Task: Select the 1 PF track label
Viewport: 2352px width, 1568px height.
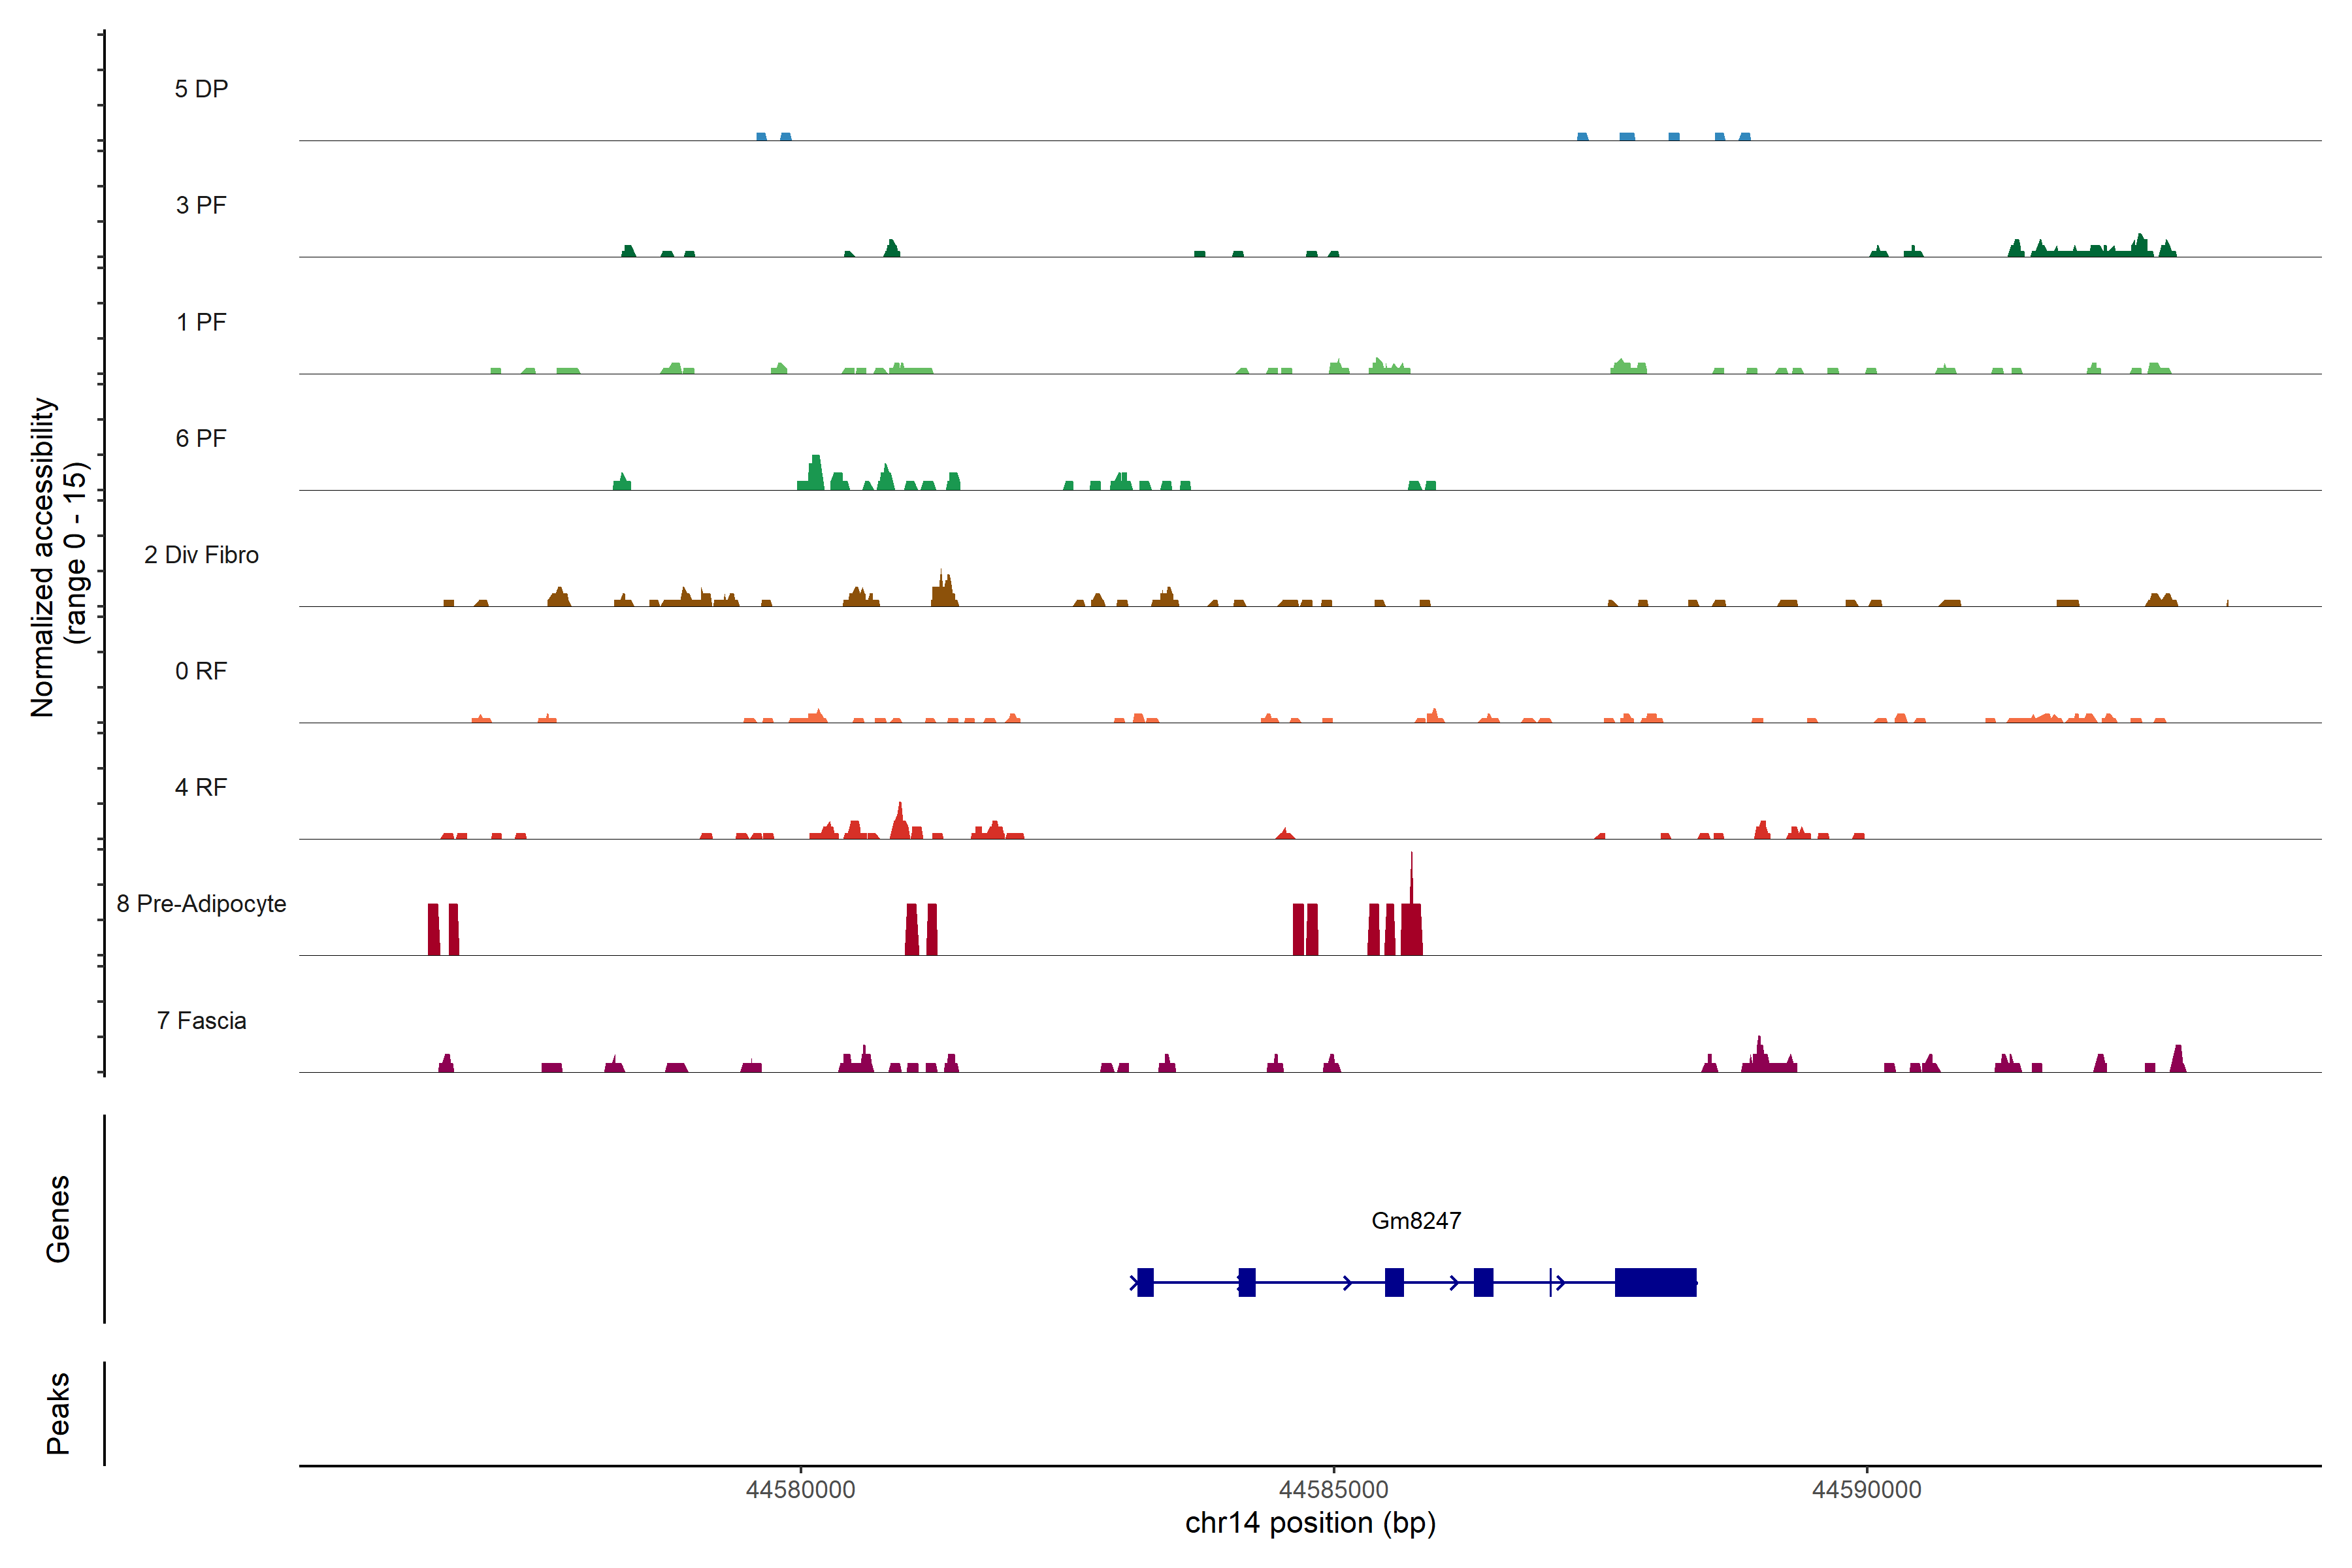Action: (201, 322)
